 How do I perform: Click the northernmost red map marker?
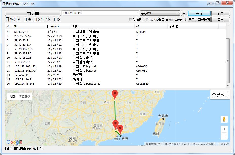coord(115,95)
